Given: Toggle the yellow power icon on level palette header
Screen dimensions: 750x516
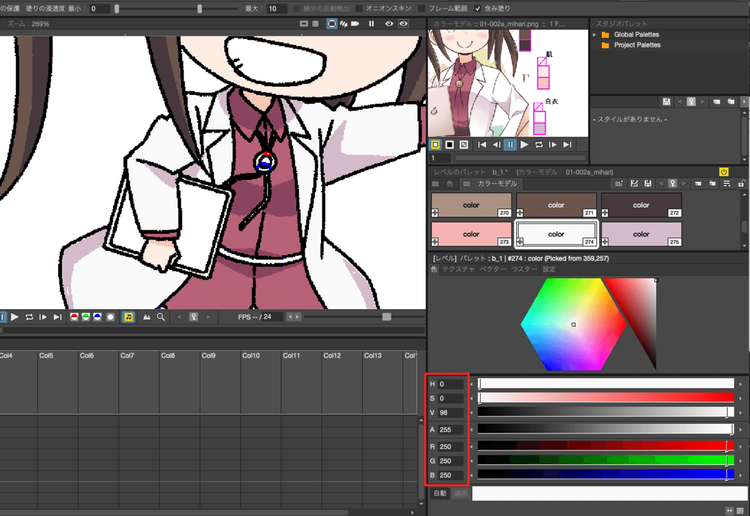Looking at the screenshot, I should (724, 171).
